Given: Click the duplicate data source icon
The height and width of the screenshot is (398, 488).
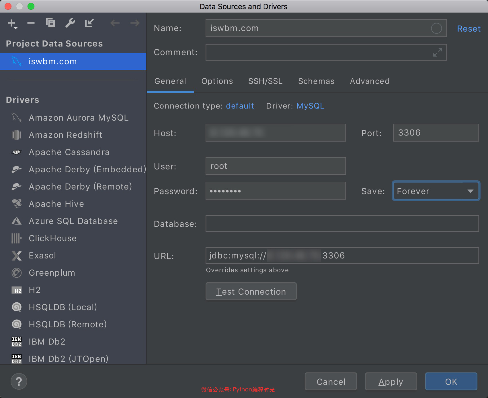Looking at the screenshot, I should click(x=50, y=23).
